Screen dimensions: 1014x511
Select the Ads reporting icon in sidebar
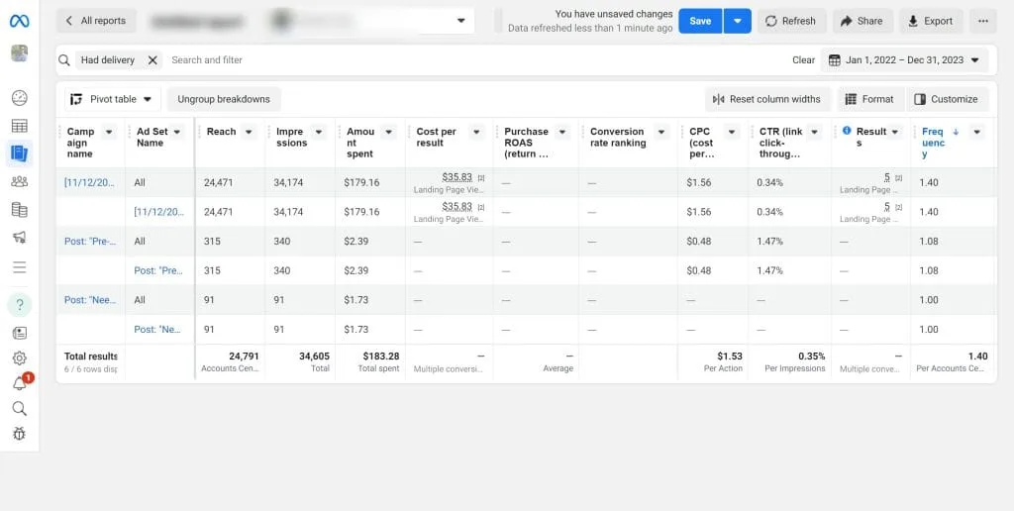pos(20,153)
